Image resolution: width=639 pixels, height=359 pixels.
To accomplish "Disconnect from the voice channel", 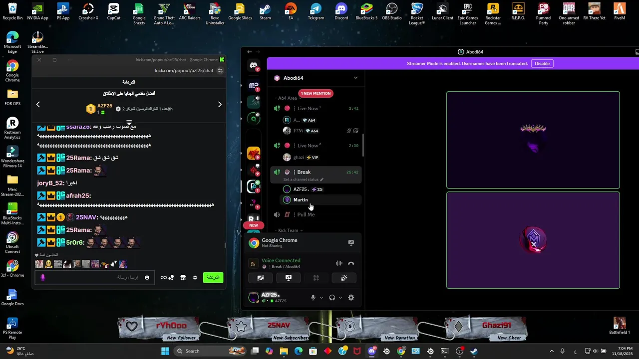I will pyautogui.click(x=351, y=264).
